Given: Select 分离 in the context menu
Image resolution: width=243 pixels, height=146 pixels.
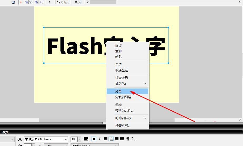Looking at the screenshot, I should tap(127, 91).
